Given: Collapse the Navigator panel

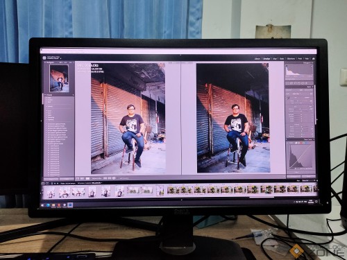Looking at the screenshot, I should point(45,62).
